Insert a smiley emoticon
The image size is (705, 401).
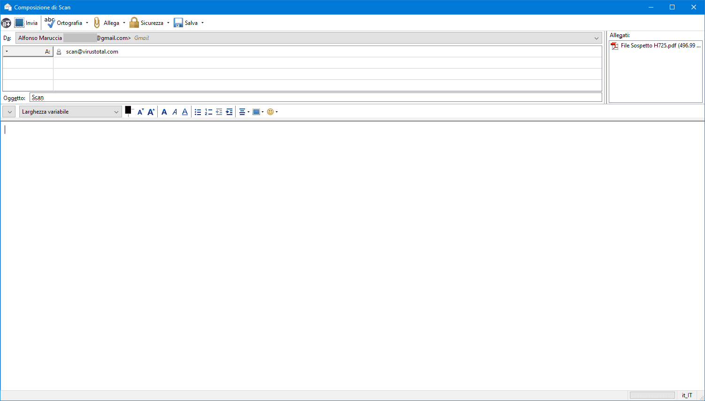pyautogui.click(x=270, y=112)
